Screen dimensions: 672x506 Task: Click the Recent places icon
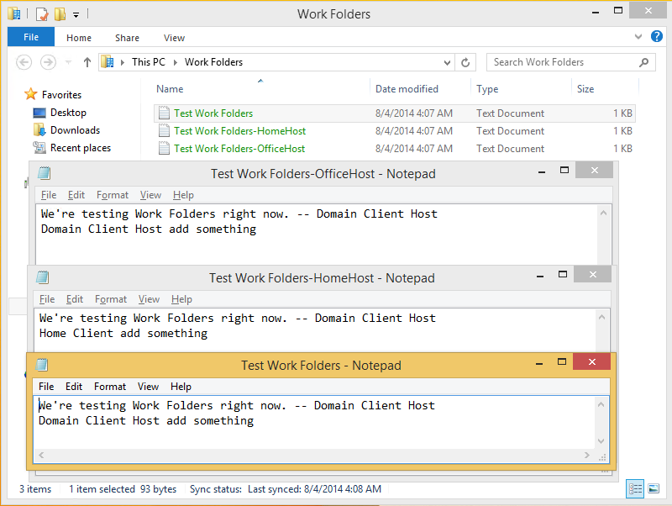(39, 147)
